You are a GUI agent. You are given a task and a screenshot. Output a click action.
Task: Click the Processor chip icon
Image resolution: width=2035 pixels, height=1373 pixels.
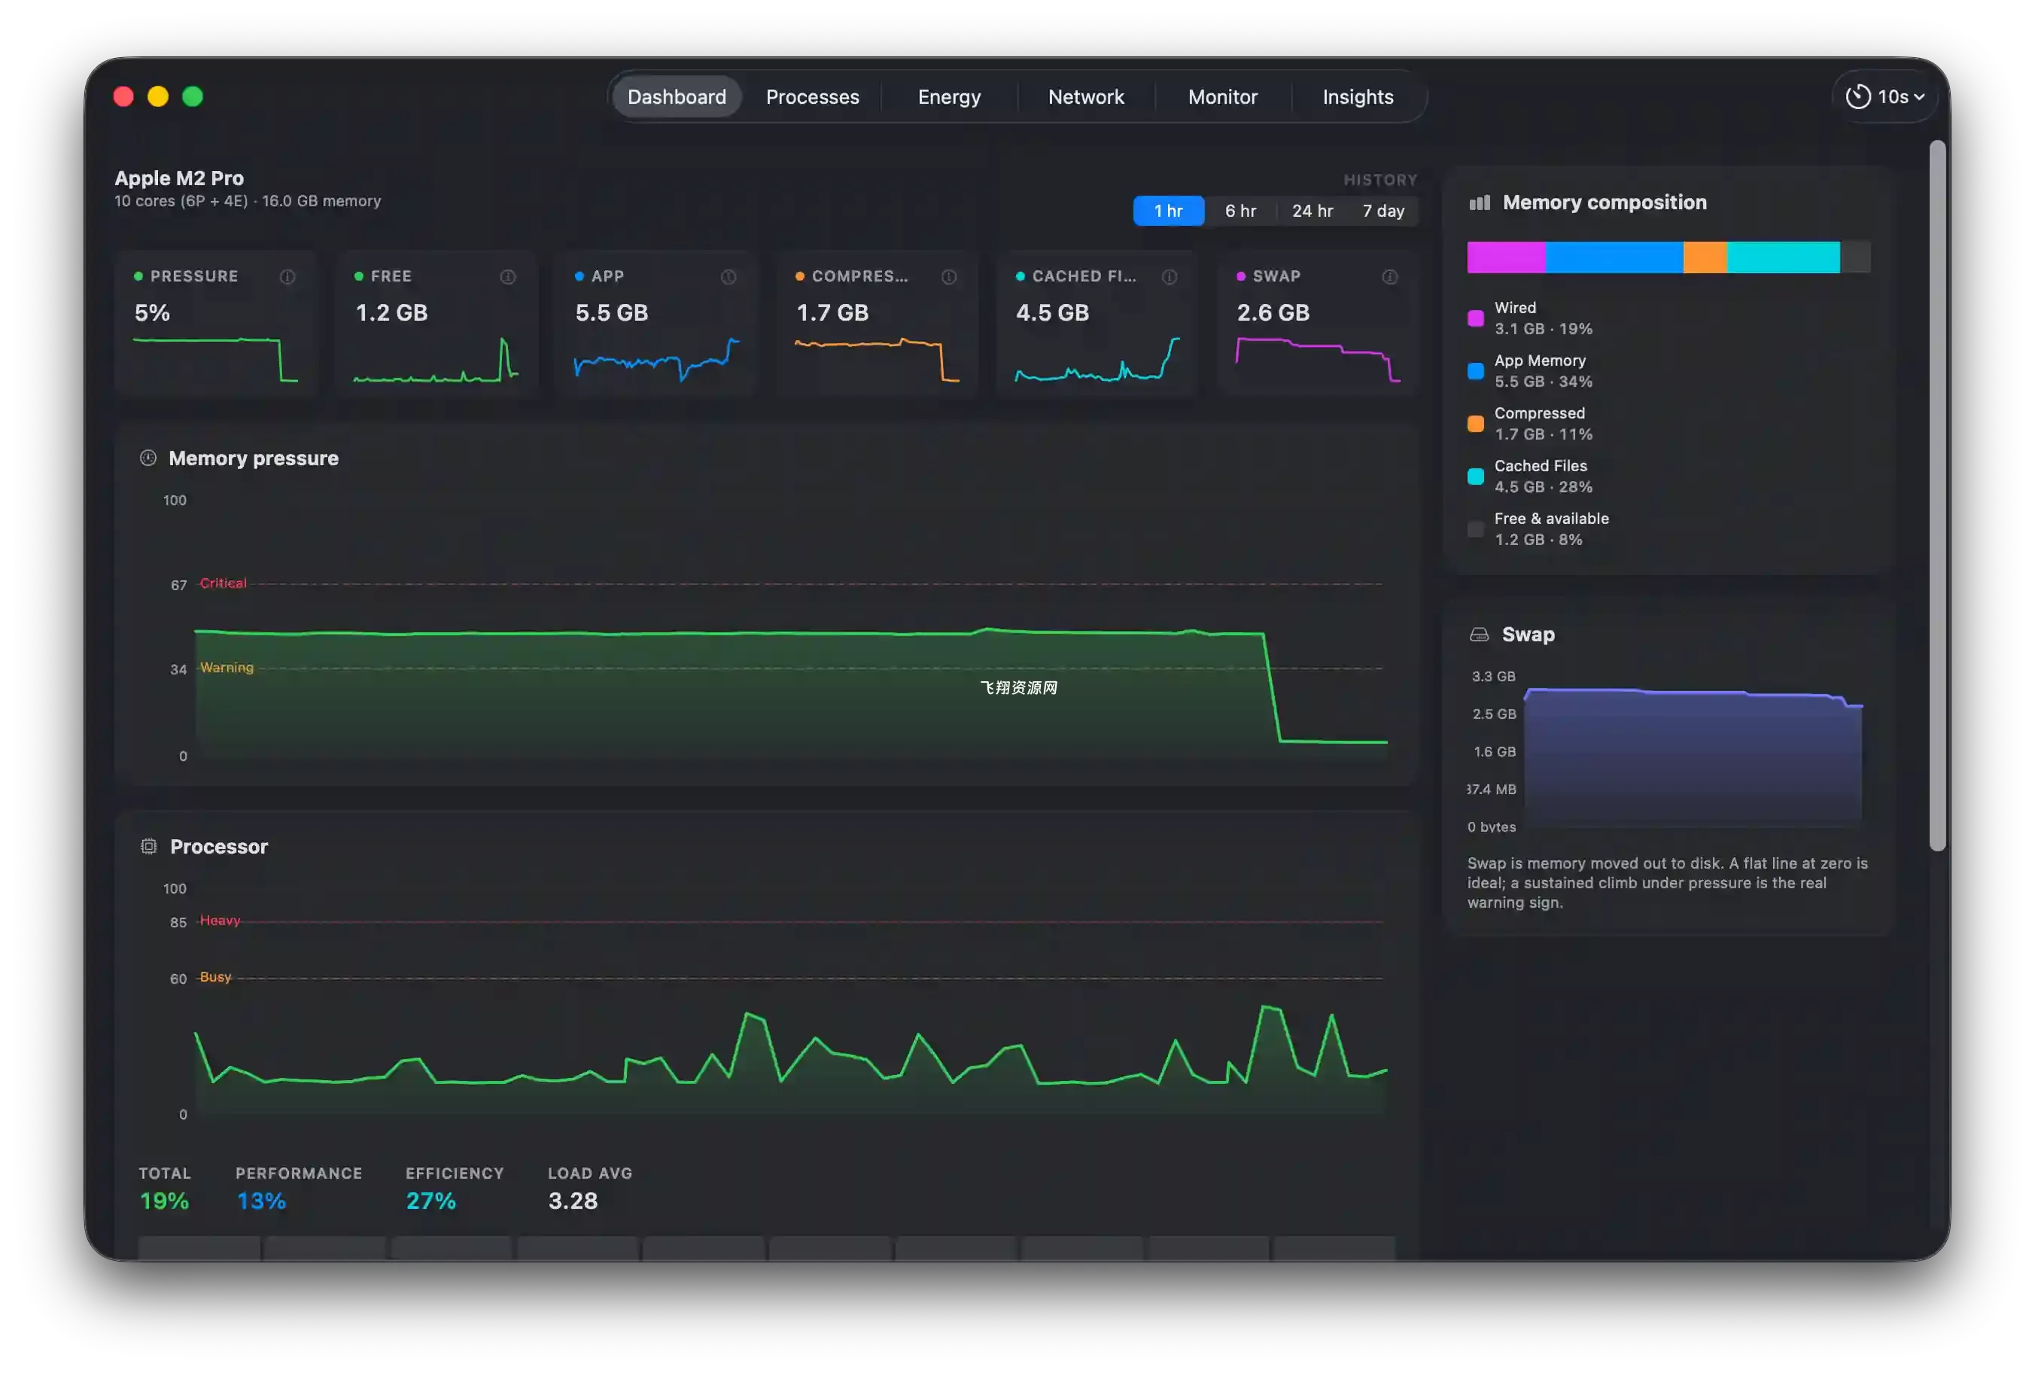149,847
